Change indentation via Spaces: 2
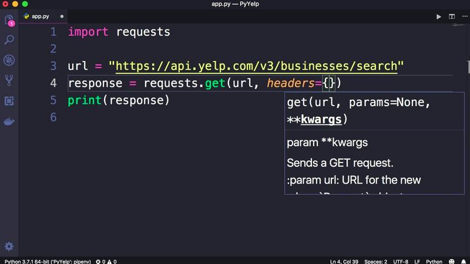This screenshot has width=470, height=264. [x=375, y=261]
